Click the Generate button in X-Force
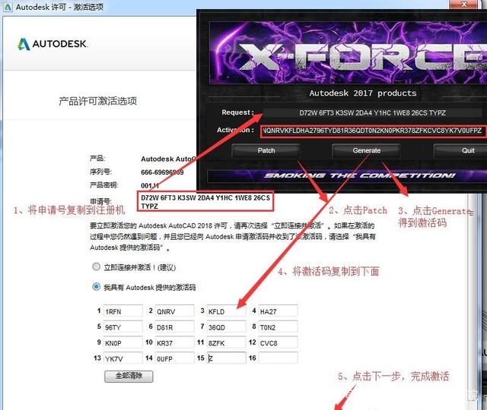487x410 pixels. 366,151
